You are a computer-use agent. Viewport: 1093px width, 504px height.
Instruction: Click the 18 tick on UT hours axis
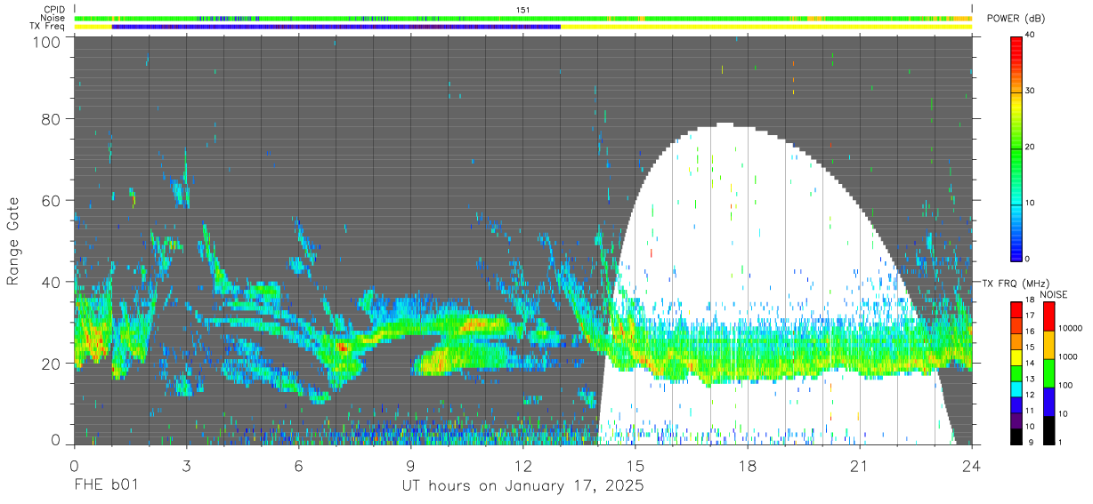748,465
